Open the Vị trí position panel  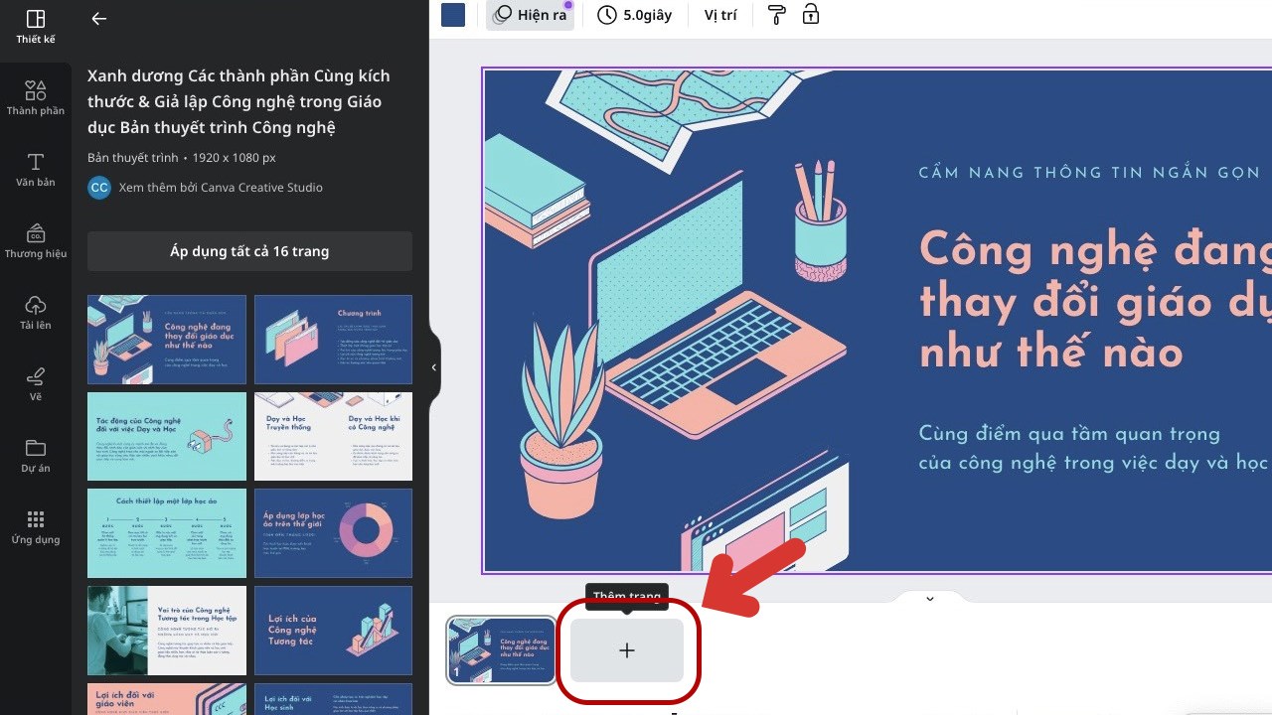pos(720,15)
